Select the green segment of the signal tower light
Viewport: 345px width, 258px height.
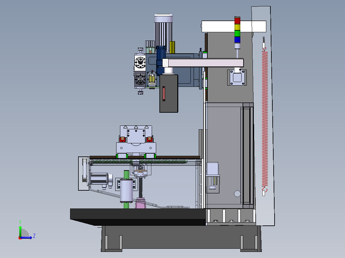point(237,34)
